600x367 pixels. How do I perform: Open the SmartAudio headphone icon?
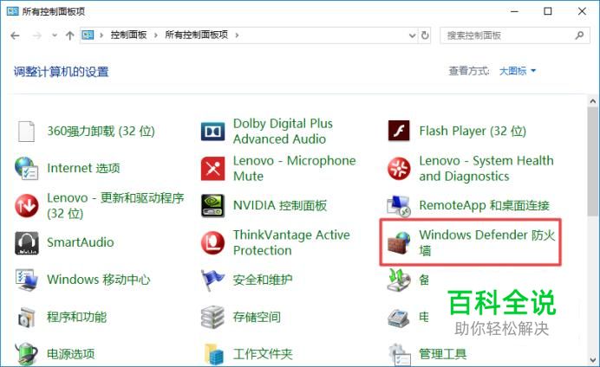(x=26, y=242)
